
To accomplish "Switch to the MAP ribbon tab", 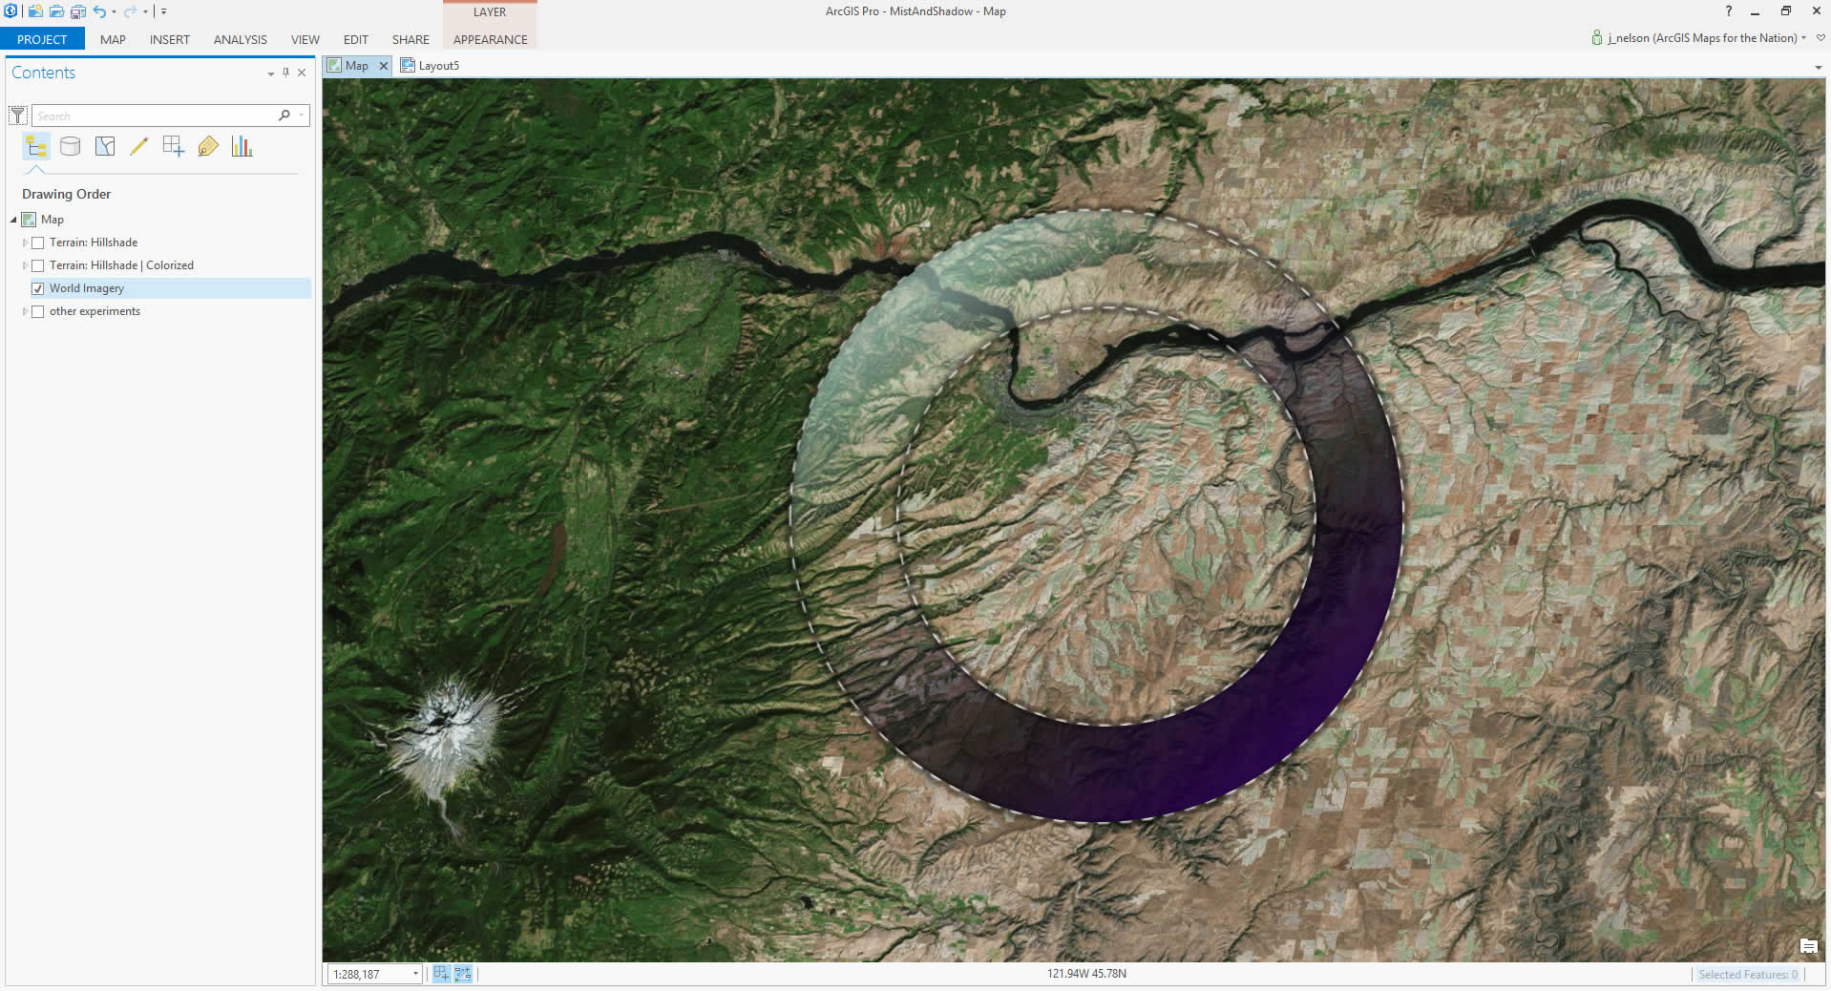I will pyautogui.click(x=113, y=39).
